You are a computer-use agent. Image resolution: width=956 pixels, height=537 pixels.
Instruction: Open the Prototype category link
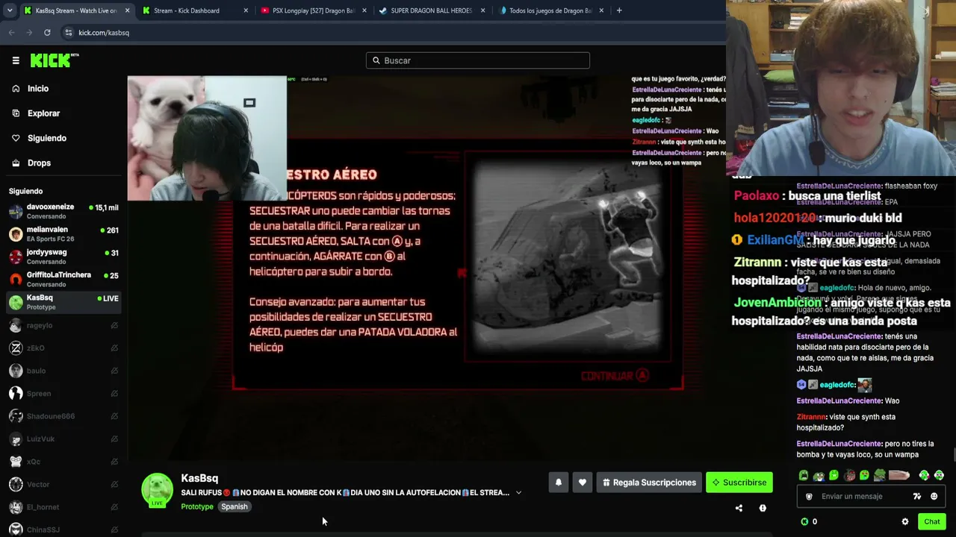click(x=197, y=507)
